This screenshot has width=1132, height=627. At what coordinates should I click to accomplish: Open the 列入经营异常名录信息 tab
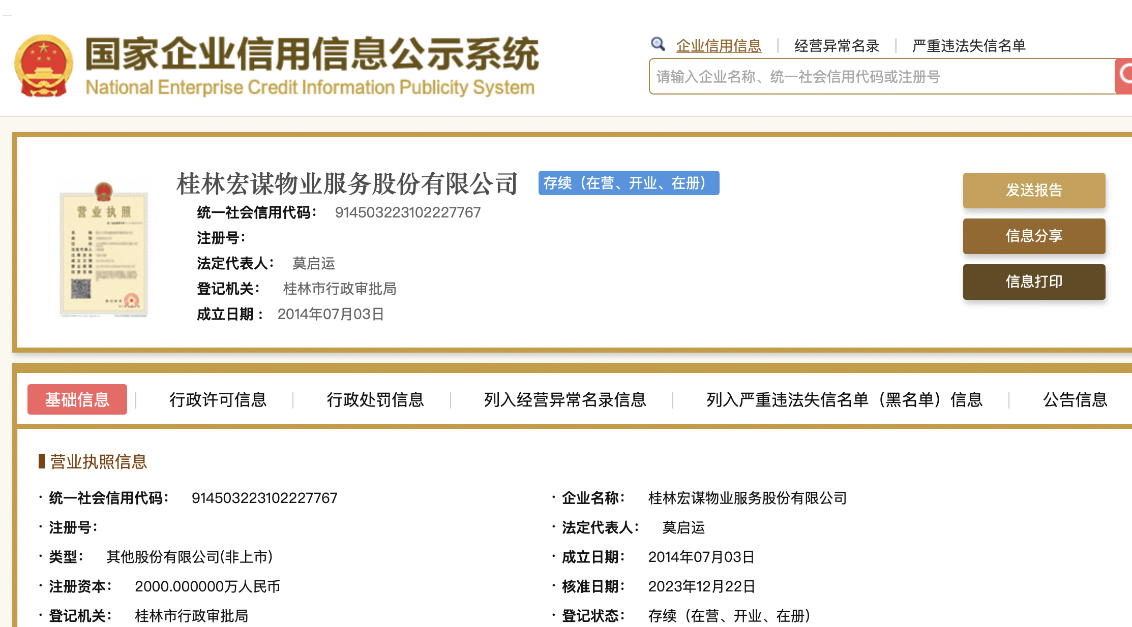coord(565,400)
